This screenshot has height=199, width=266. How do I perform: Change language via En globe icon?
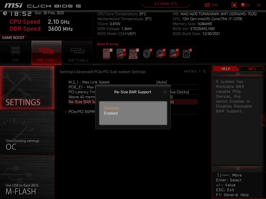pos(245,5)
